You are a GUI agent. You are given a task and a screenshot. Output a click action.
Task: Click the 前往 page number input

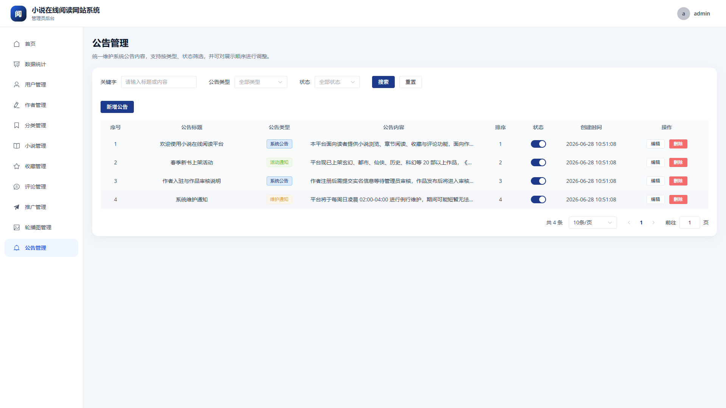pos(690,223)
